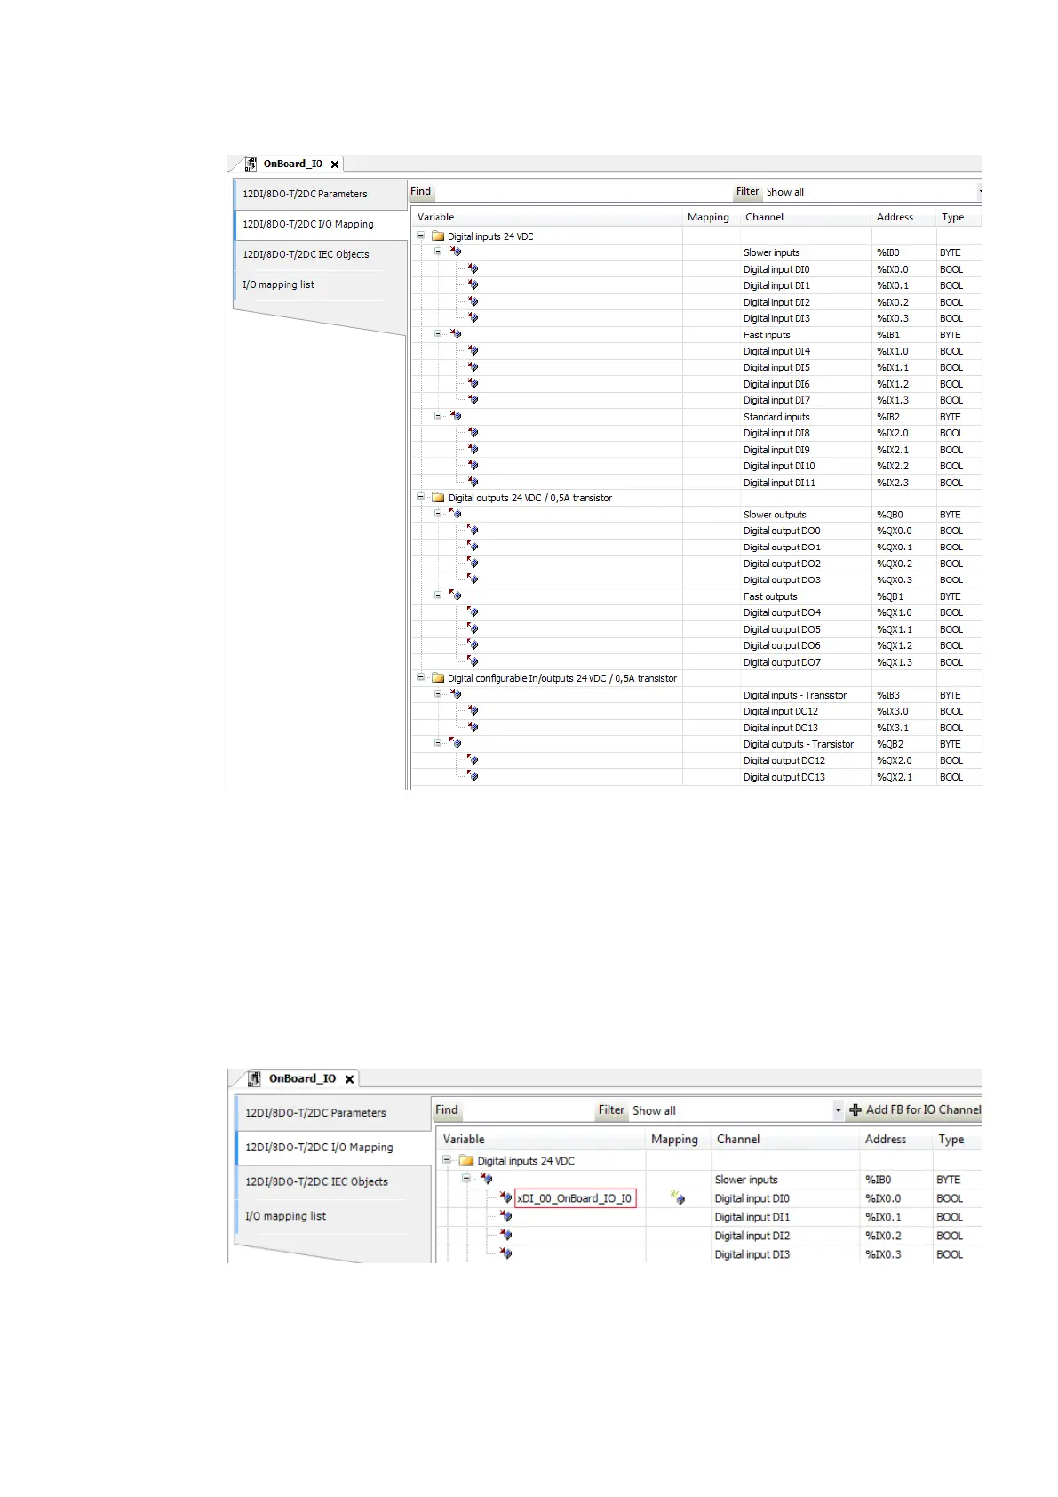
Task: Collapse the Fast outputs group
Action: coord(438,596)
